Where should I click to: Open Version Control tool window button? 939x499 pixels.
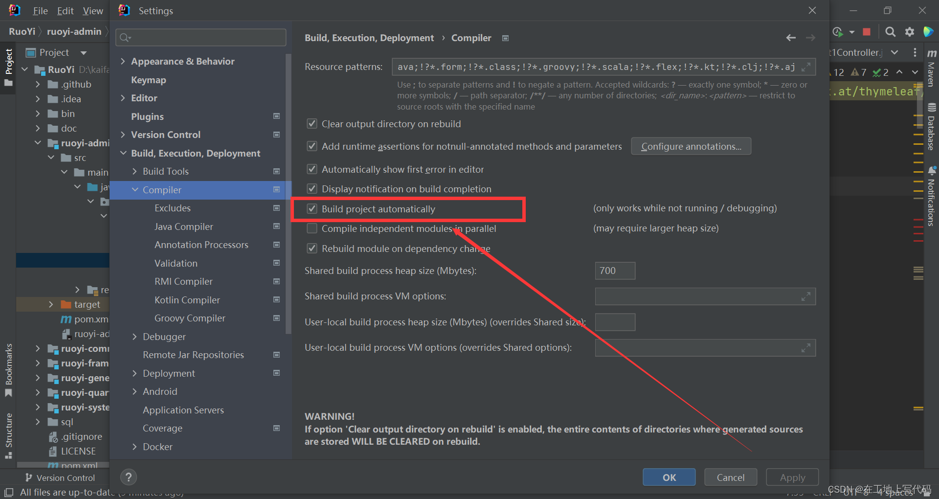[x=60, y=477]
